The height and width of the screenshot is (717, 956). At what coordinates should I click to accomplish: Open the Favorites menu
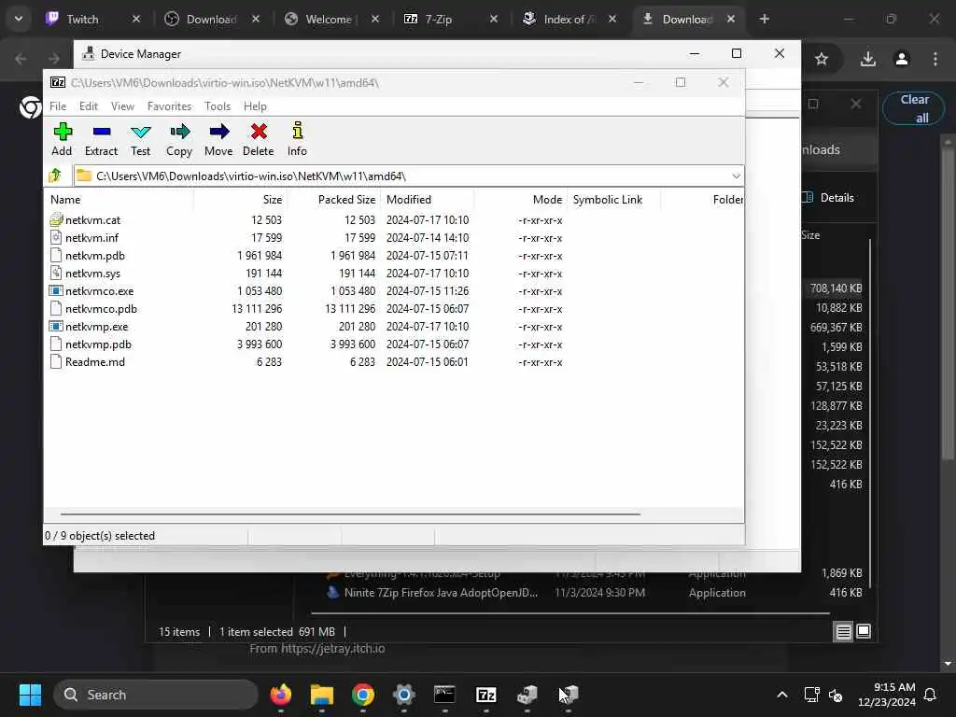(x=170, y=106)
